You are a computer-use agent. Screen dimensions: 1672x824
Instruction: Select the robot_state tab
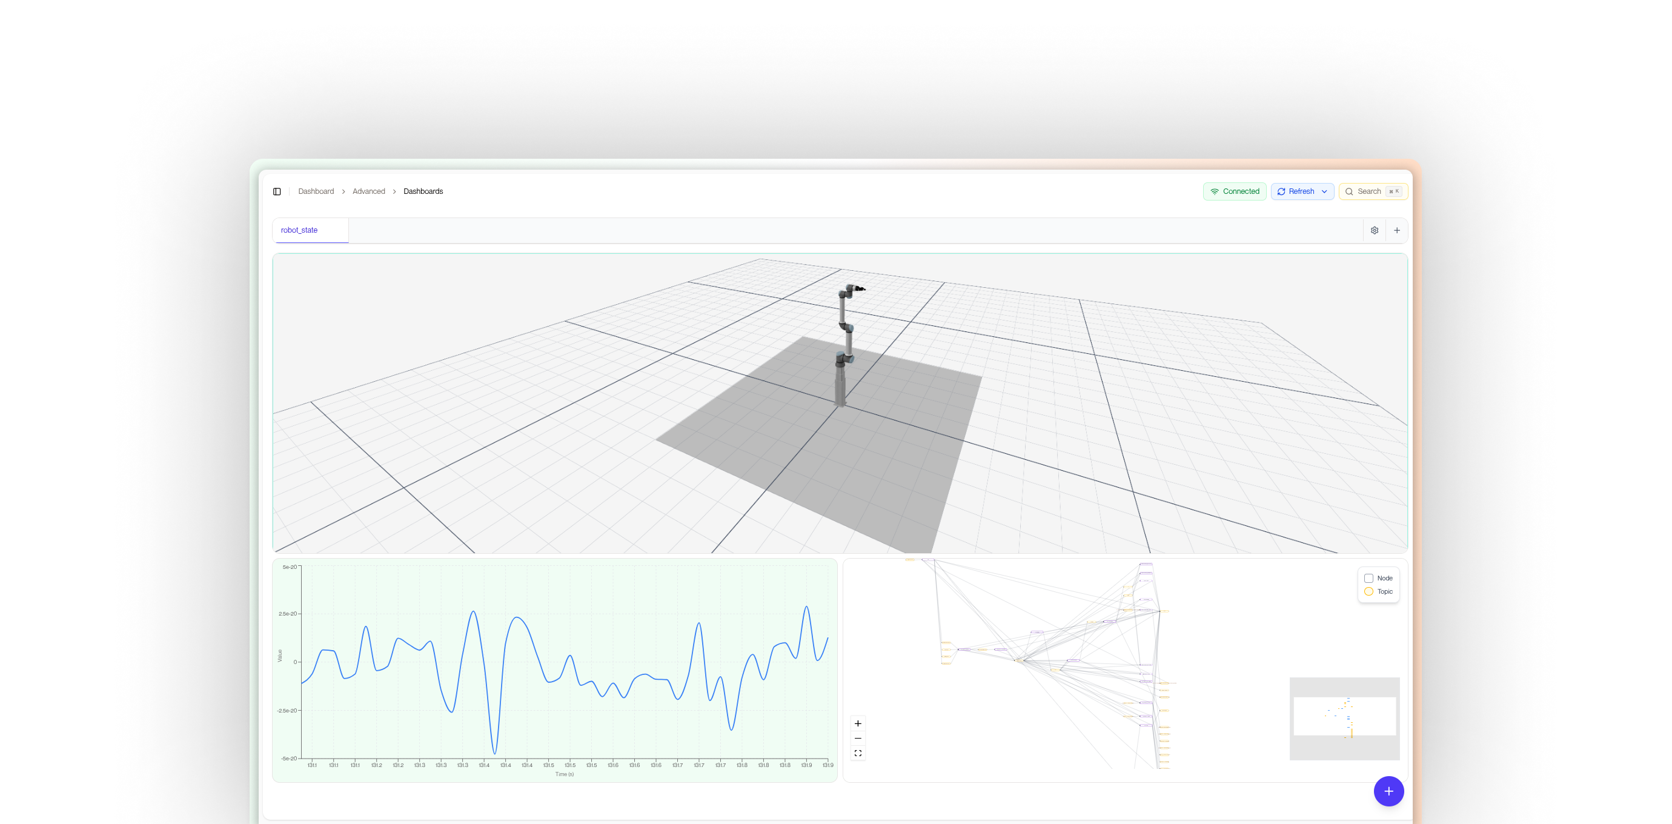[x=299, y=230]
